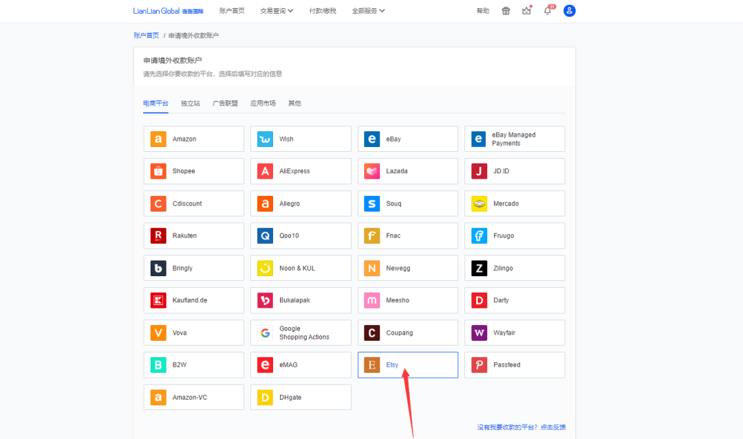743x439 pixels.
Task: Open the LianLian Global logo homepage
Action: [155, 10]
